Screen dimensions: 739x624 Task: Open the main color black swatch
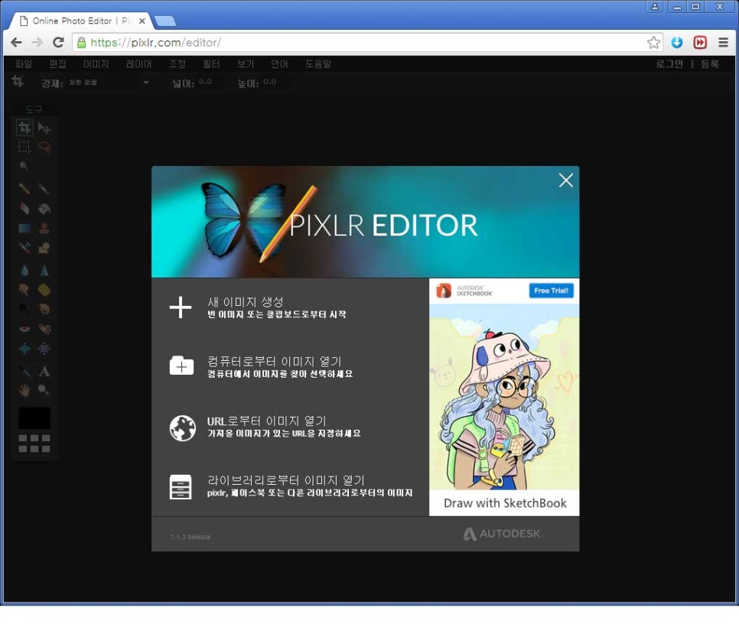click(34, 418)
